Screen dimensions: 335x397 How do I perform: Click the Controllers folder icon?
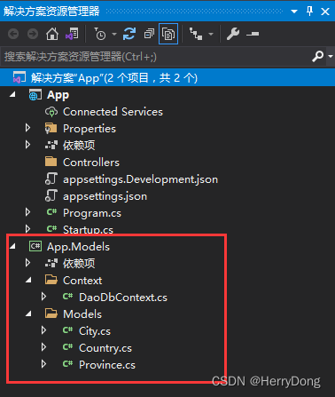tap(51, 162)
